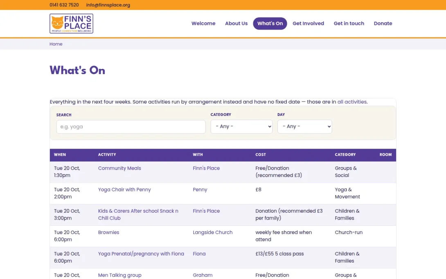
Task: Click the Fiona provider link
Action: point(199,254)
